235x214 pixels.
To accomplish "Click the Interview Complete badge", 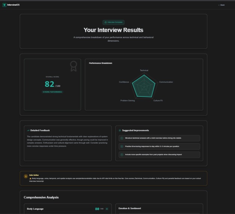I will click(113, 22).
